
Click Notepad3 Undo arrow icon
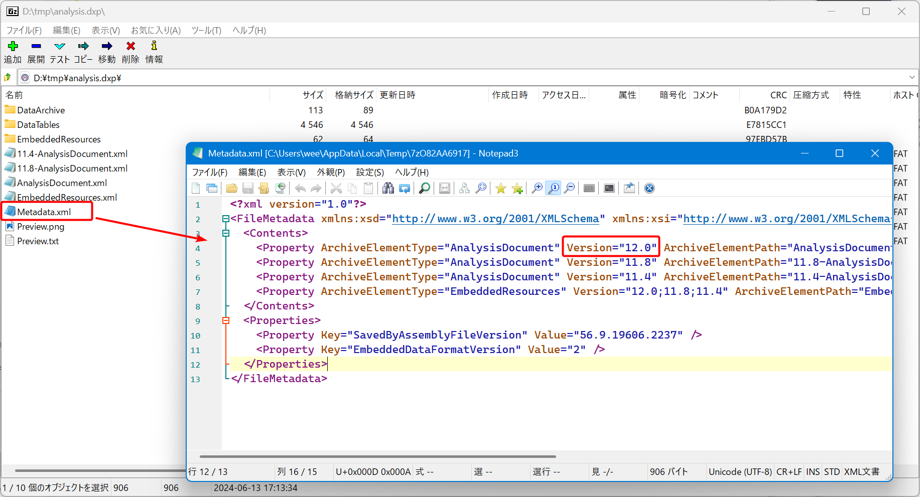300,188
